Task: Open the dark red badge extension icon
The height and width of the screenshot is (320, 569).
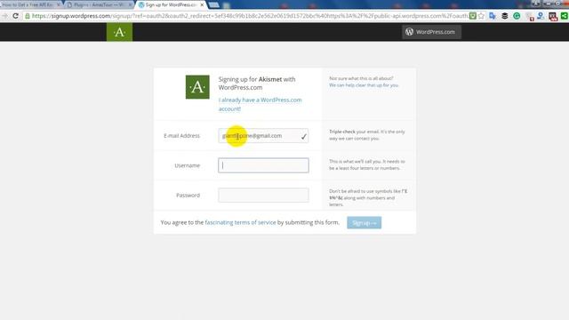Action: coord(552,16)
